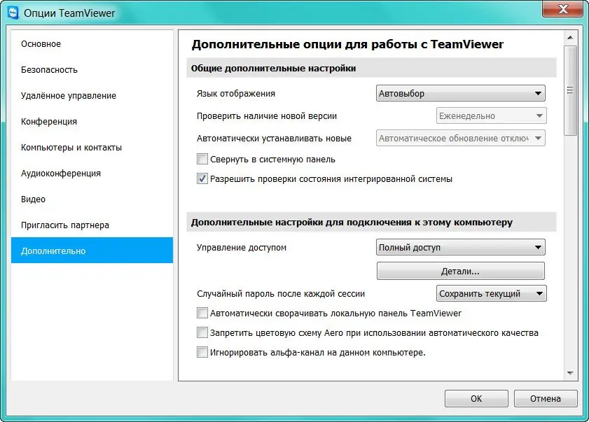Confirm settings with the OK button
Viewport: 589px width, 422px height.
476,398
